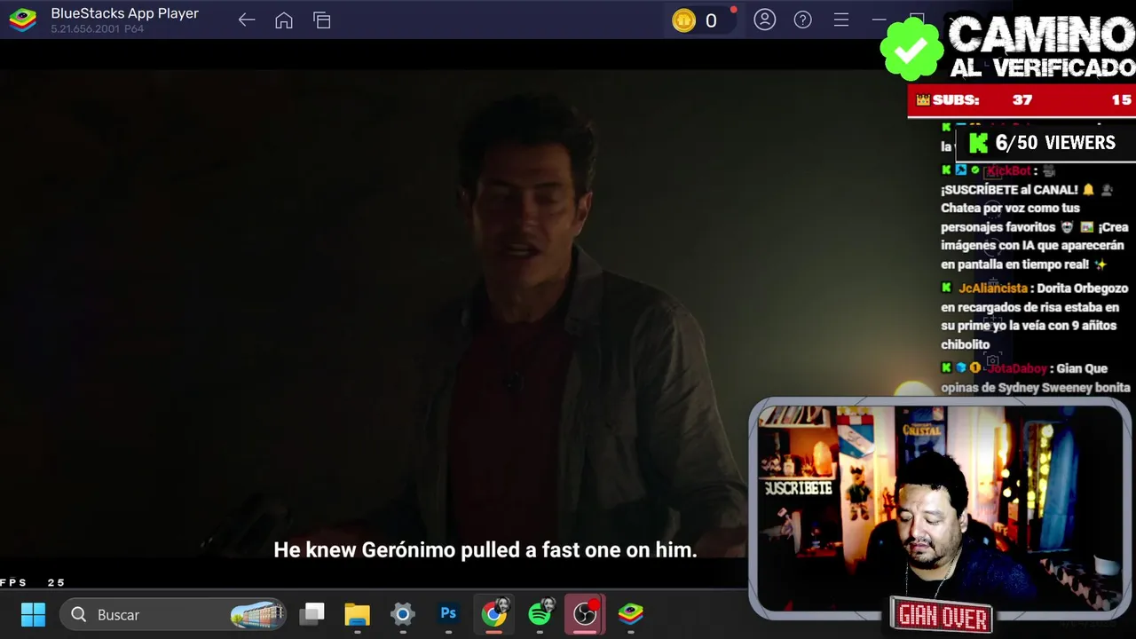This screenshot has height=639, width=1136.
Task: Switch to Photoshop on the taskbar
Action: click(448, 613)
